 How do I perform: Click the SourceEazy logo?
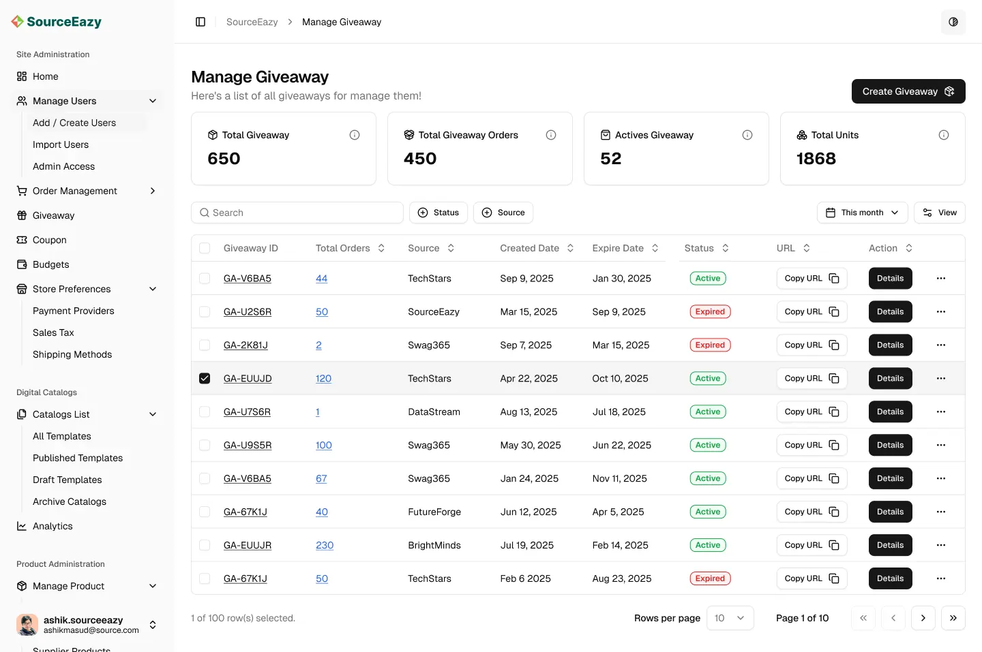click(57, 22)
